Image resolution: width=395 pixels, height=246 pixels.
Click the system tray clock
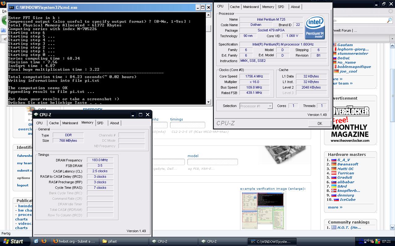coord(386,241)
